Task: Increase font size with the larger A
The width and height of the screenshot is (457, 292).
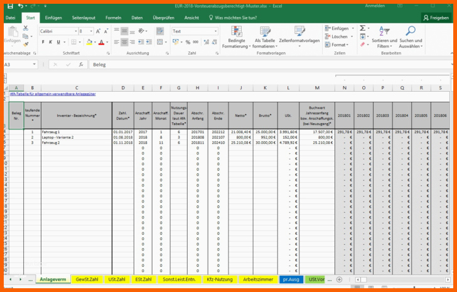Action: point(98,31)
